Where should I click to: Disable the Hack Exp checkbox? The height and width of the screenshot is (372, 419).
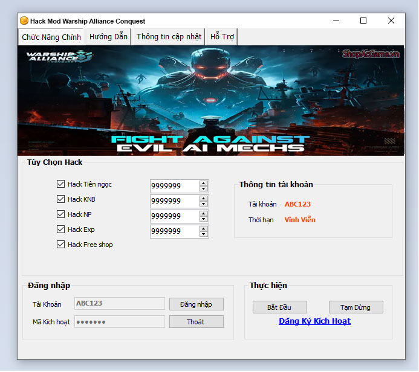(60, 229)
